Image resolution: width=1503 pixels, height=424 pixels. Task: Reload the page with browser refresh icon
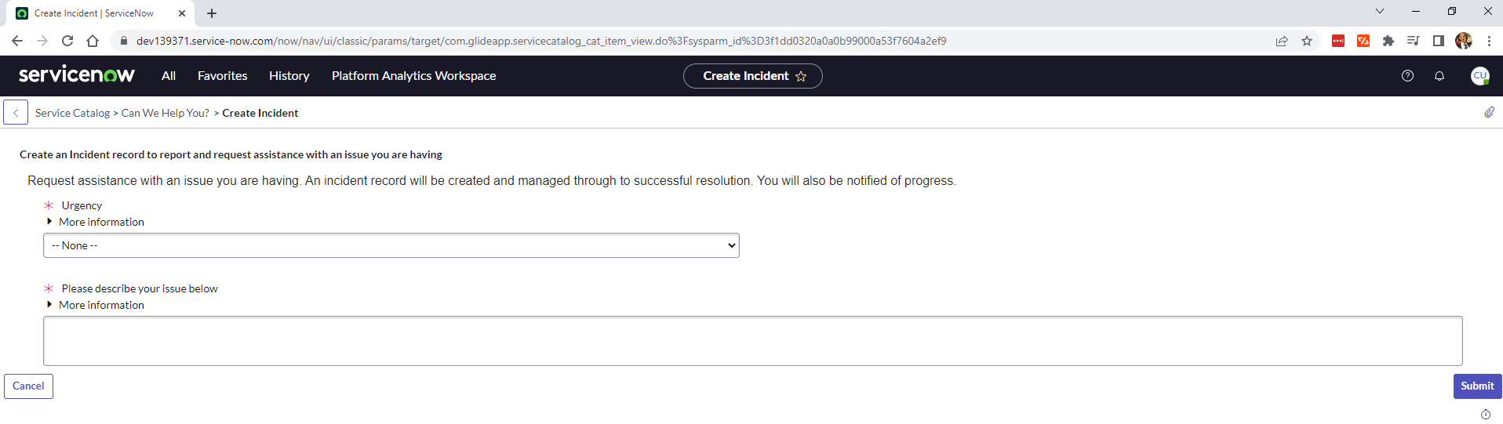click(67, 41)
